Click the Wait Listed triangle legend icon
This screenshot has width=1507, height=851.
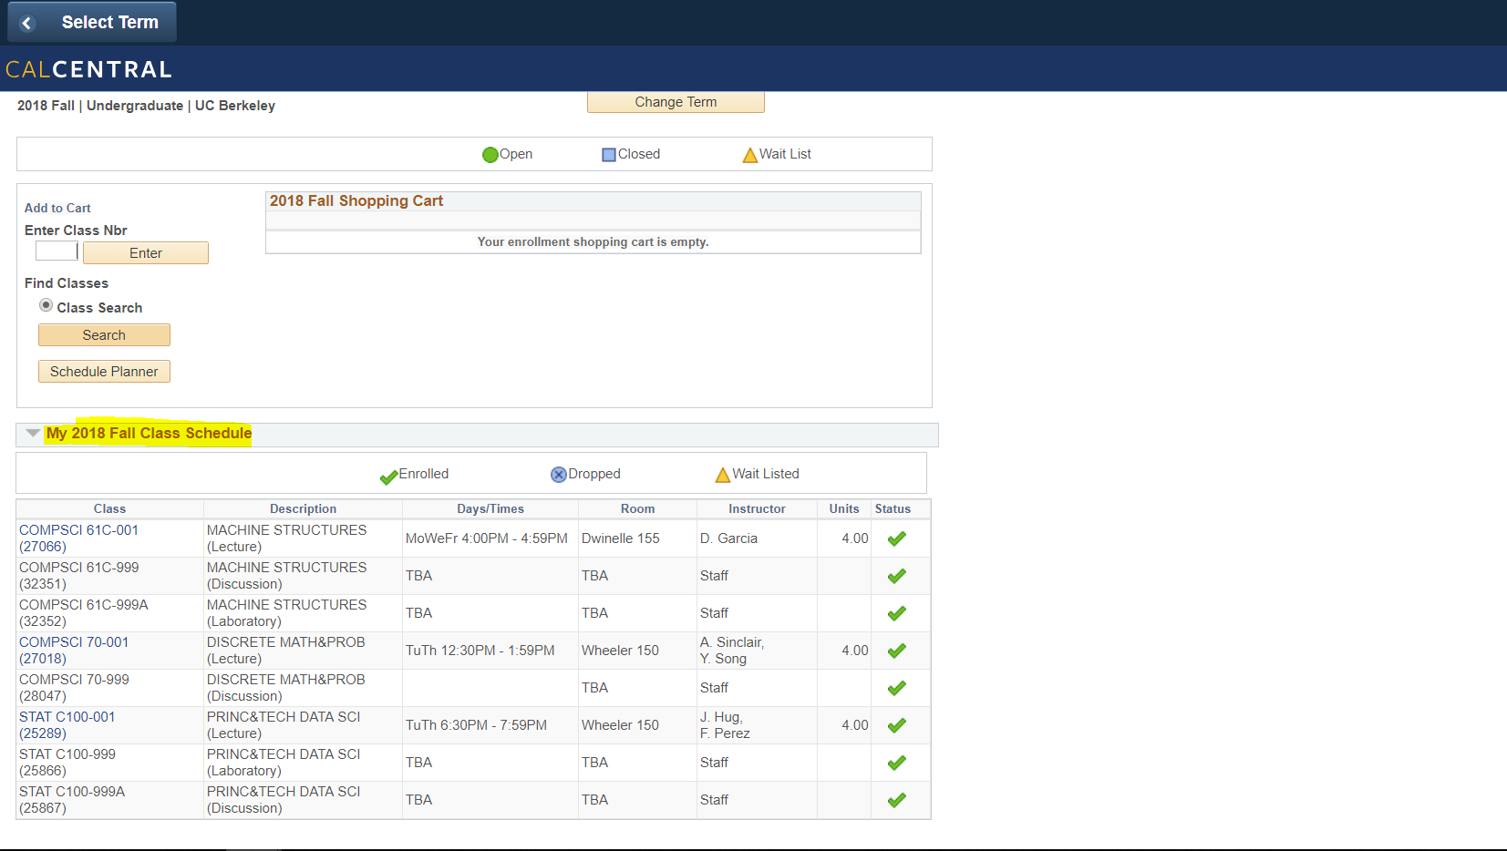723,475
